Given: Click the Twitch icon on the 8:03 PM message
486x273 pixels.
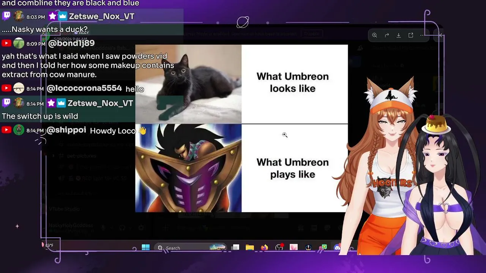Looking at the screenshot, I should pos(6,16).
